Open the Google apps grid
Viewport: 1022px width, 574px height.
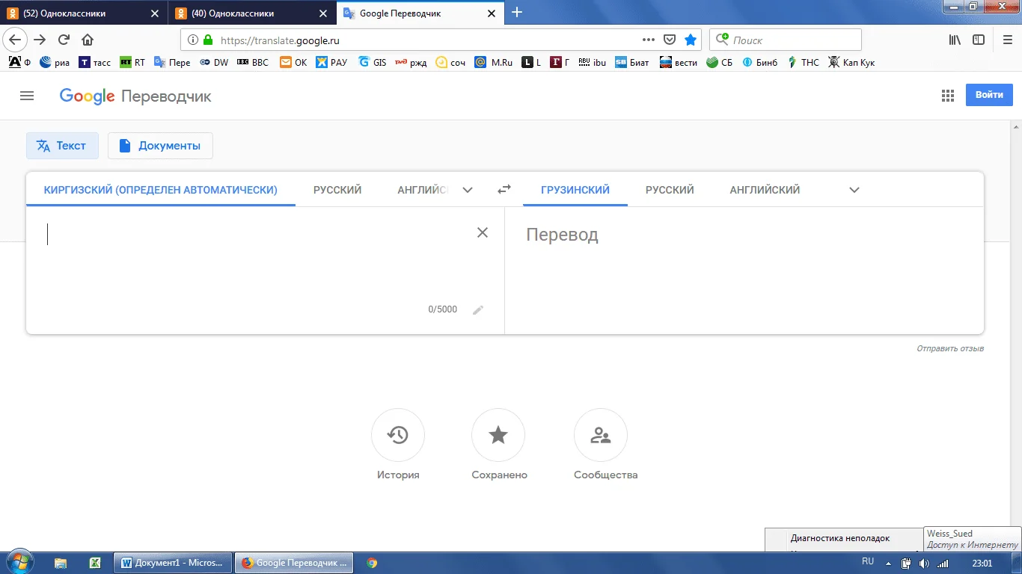pos(948,96)
